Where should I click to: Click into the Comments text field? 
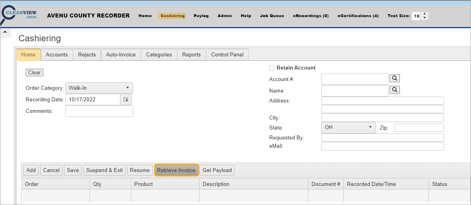pos(99,111)
